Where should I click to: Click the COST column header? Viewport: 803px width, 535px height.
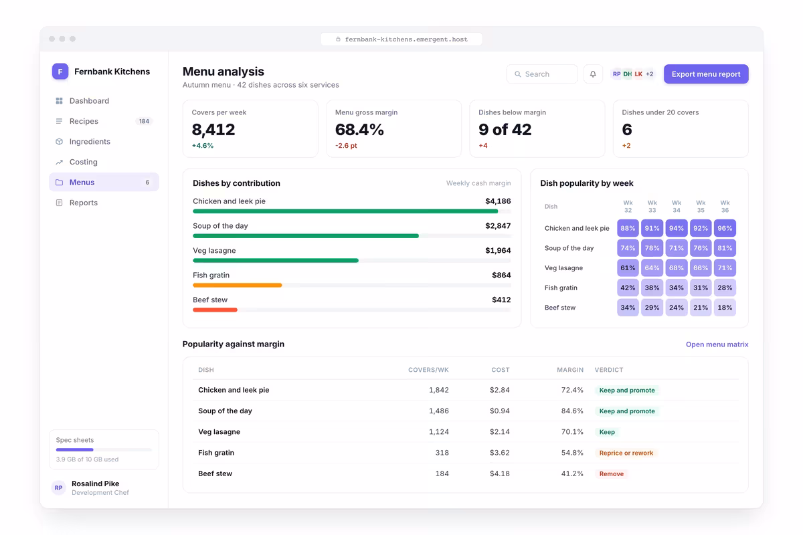coord(500,370)
